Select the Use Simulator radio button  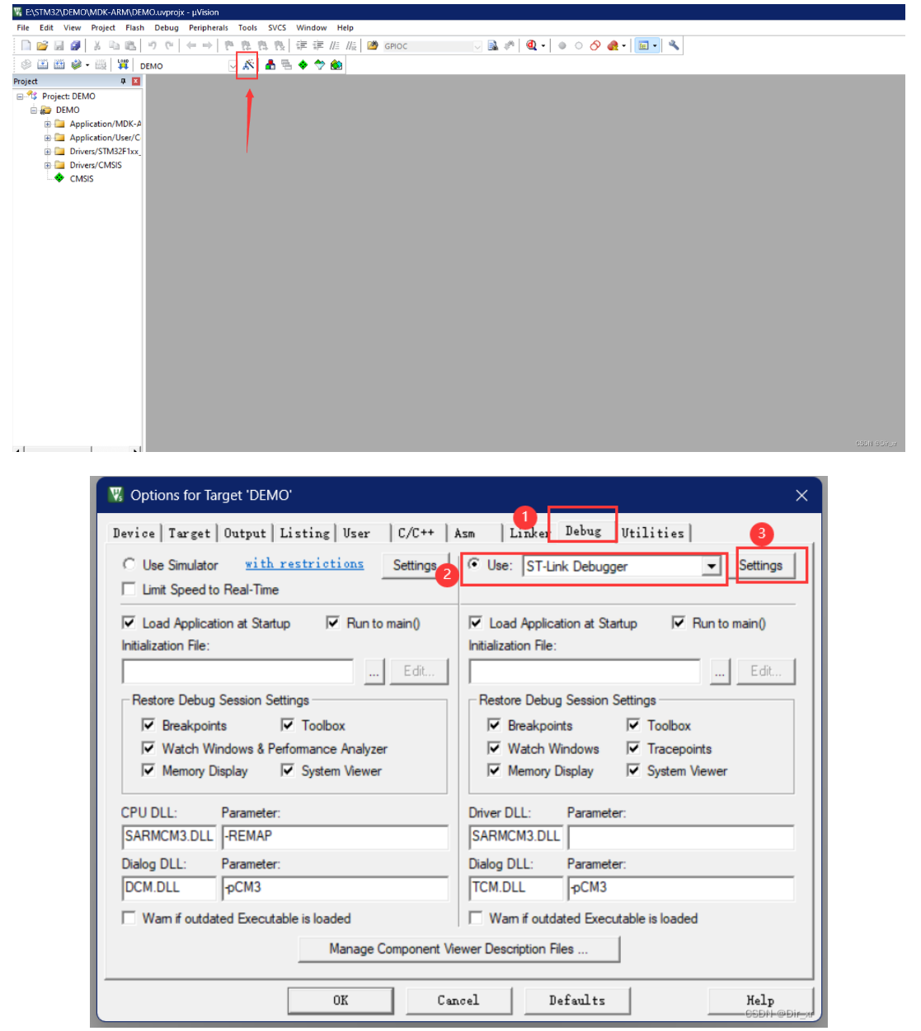[x=129, y=564]
